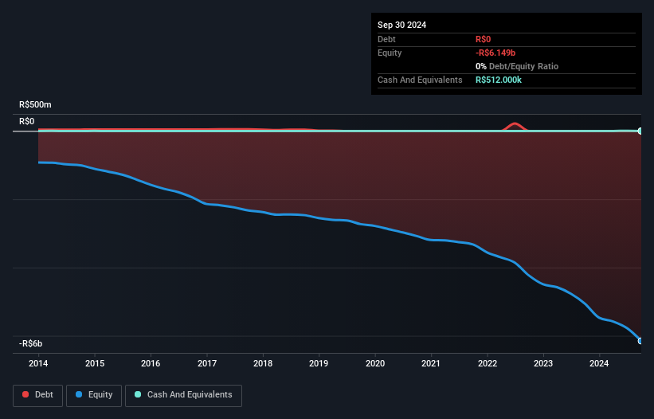Toggle the Debt legend button
654x419 pixels.
[37, 395]
